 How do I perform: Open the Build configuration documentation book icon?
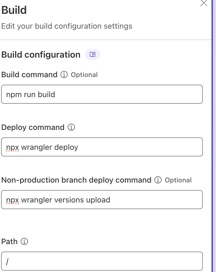93,54
